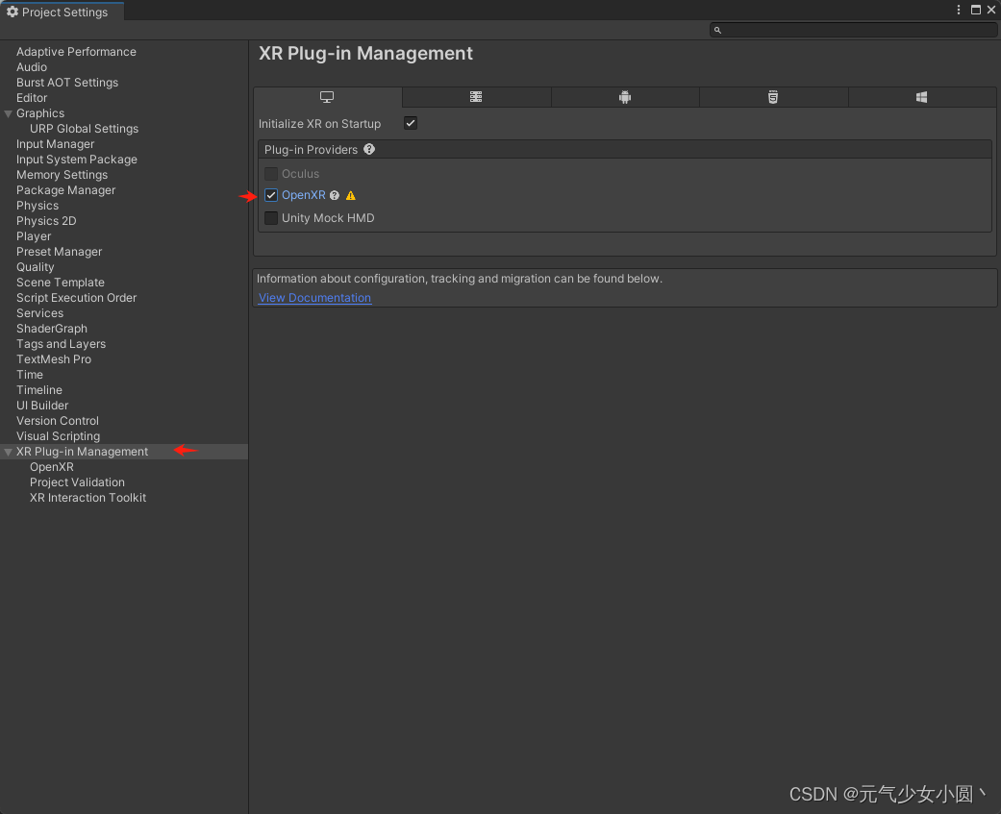Image resolution: width=1001 pixels, height=814 pixels.
Task: Open Burst AOT Settings
Action: (x=67, y=83)
